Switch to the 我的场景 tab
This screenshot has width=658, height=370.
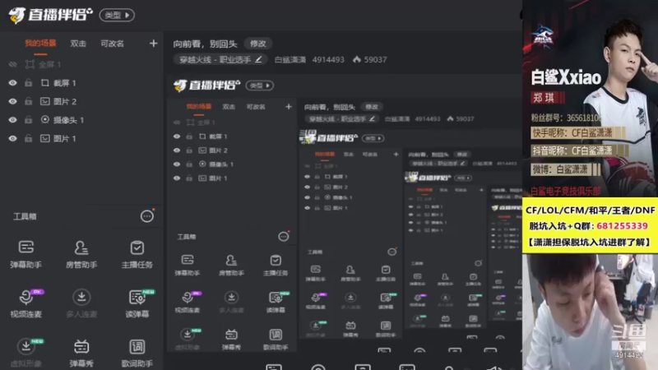click(x=40, y=44)
